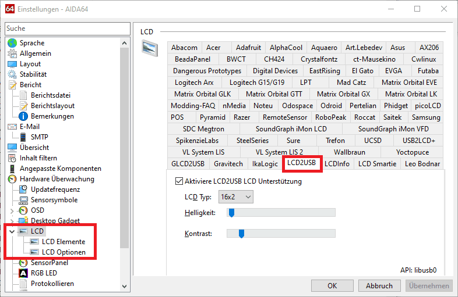Click the Sprache globe icon

(12, 43)
